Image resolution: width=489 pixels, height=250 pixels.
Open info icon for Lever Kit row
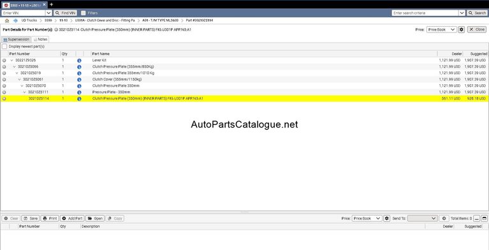pos(79,60)
